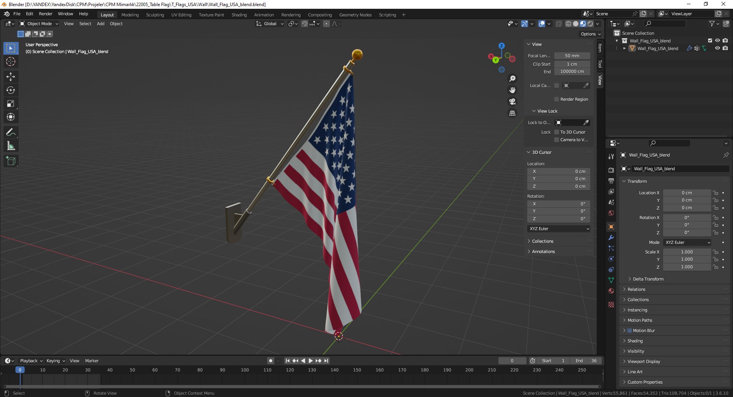Click the timeline End frame field
The image size is (733, 397).
tap(586, 361)
